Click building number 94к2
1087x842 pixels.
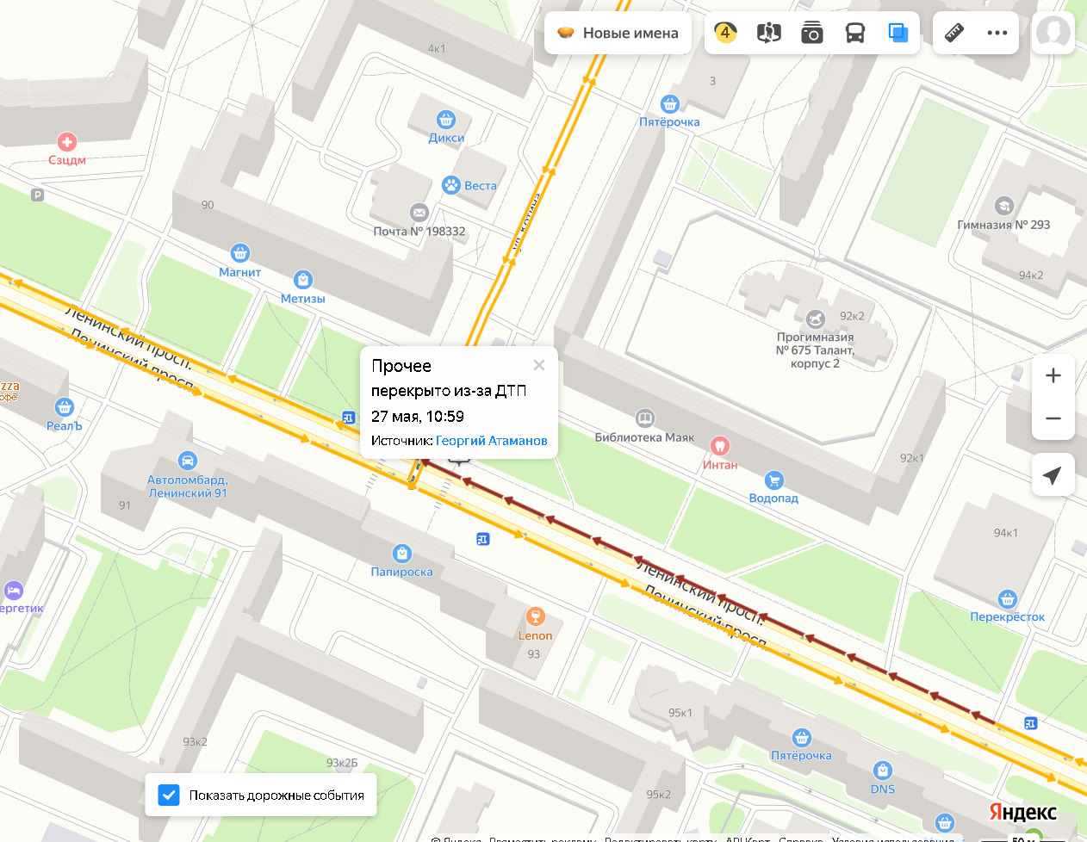pyautogui.click(x=1031, y=276)
